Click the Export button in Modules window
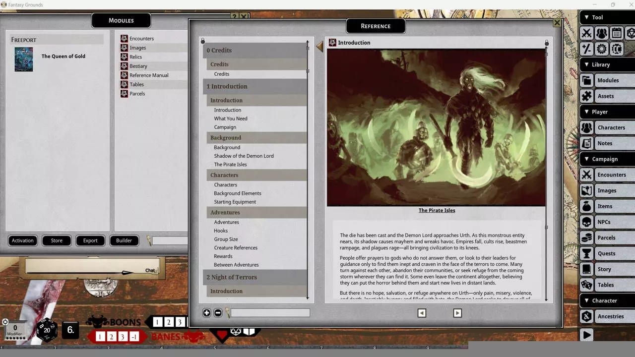 click(90, 240)
